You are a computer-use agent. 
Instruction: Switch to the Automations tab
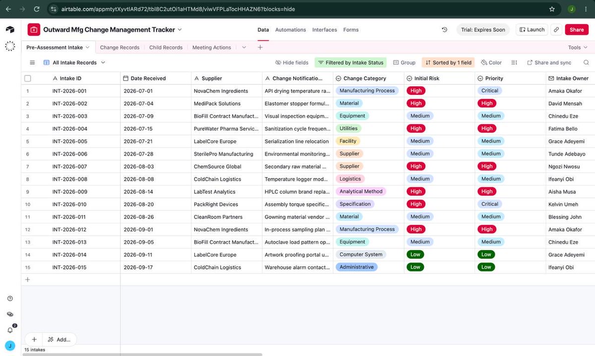pyautogui.click(x=291, y=30)
